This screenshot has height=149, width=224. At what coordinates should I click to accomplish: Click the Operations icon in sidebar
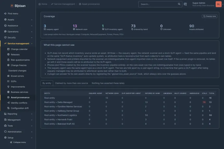tap(5, 31)
